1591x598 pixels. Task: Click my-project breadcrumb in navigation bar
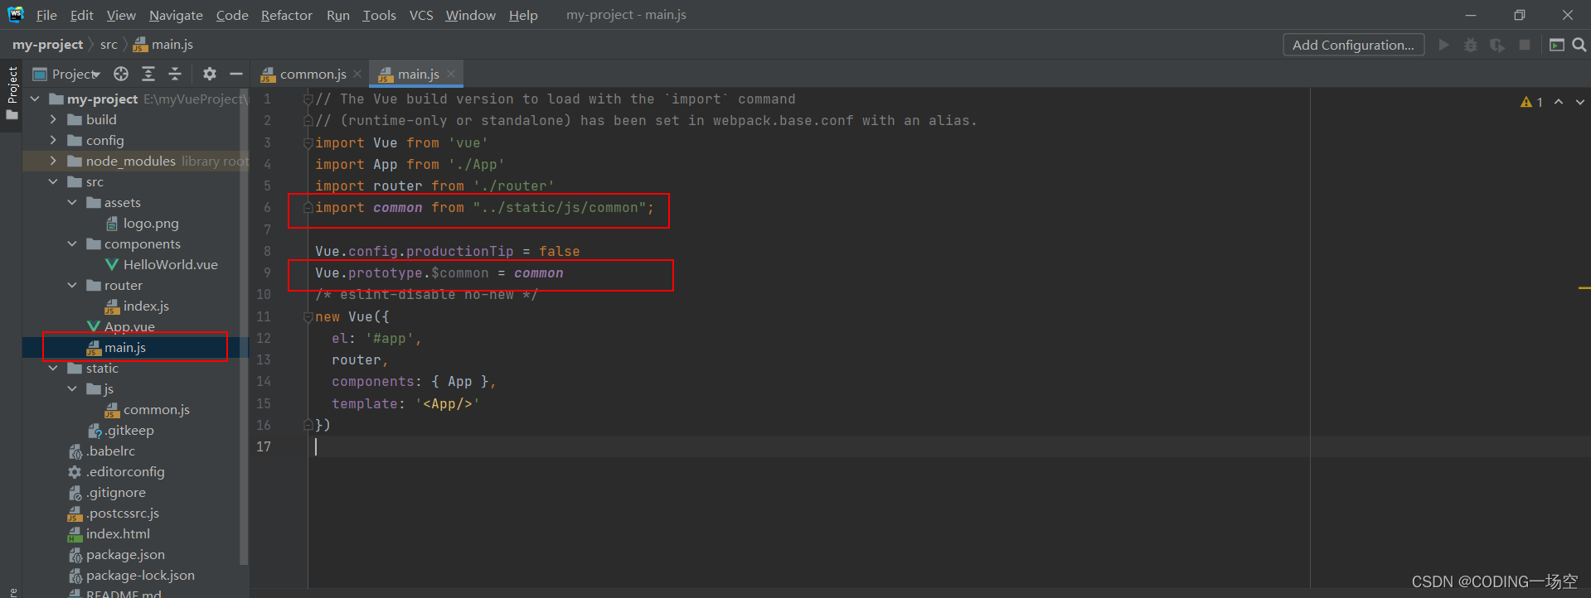48,45
